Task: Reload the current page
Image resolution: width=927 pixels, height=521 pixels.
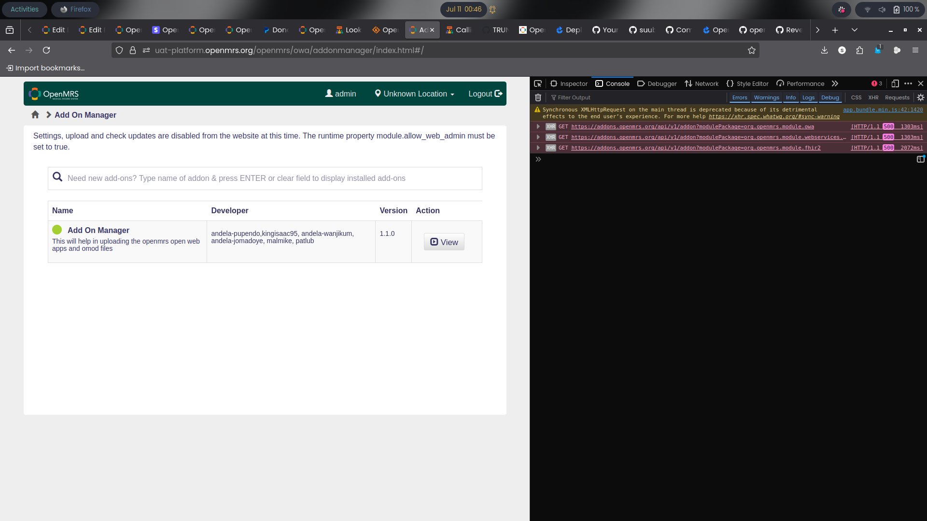Action: pos(46,50)
